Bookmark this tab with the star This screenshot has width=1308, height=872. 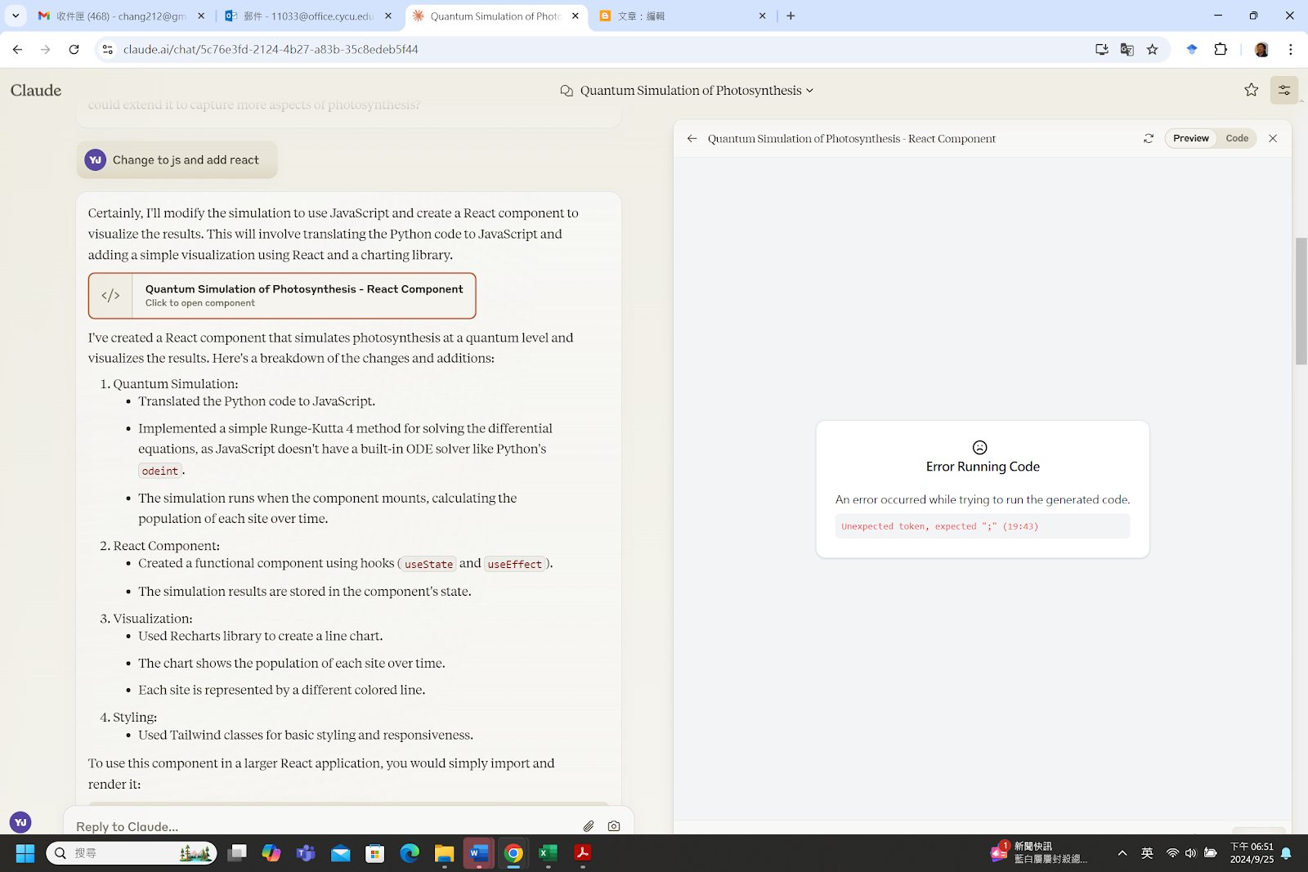(1153, 50)
